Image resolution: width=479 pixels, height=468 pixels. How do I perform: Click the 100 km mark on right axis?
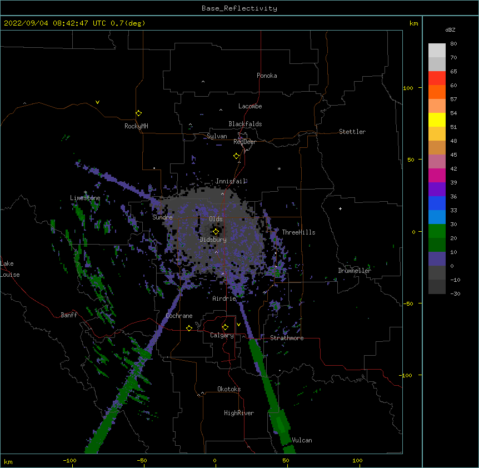pos(408,88)
